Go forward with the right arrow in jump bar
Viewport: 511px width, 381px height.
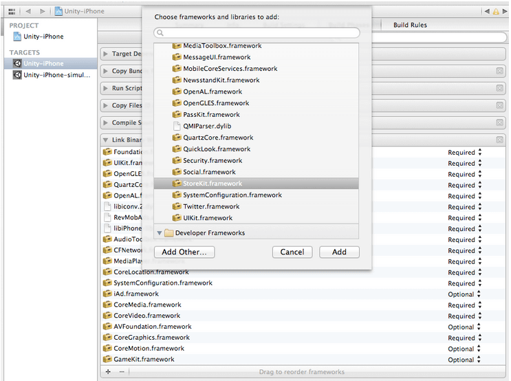43,12
